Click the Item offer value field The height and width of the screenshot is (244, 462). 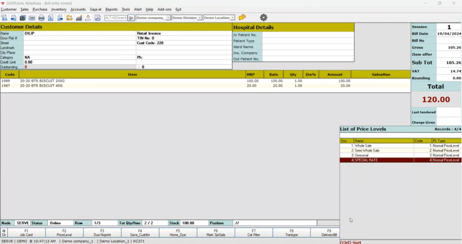449,55
